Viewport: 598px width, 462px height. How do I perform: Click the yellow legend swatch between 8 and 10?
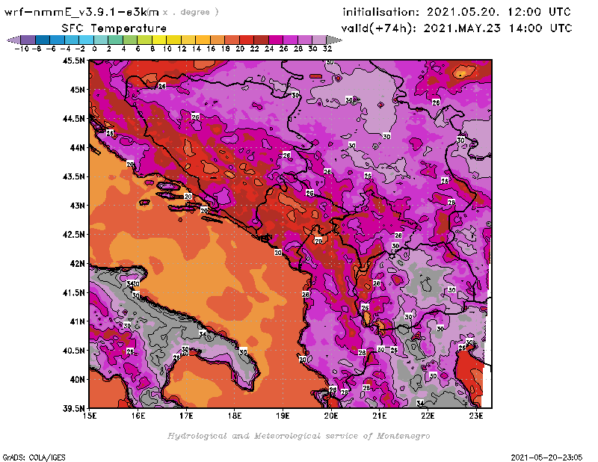pos(159,40)
